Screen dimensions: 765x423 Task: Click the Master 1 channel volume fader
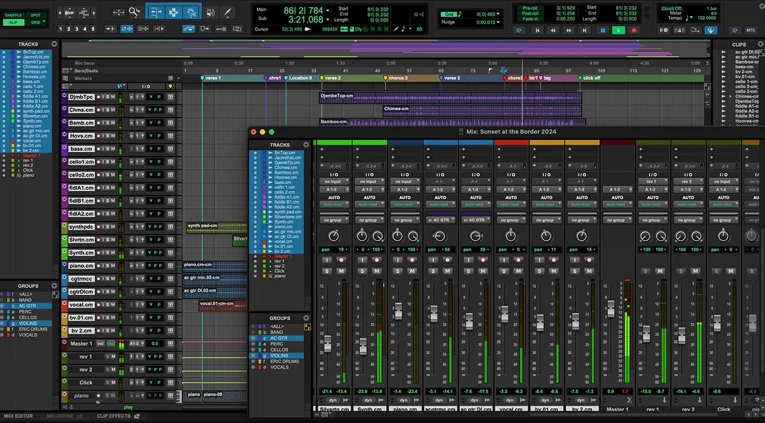point(611,309)
